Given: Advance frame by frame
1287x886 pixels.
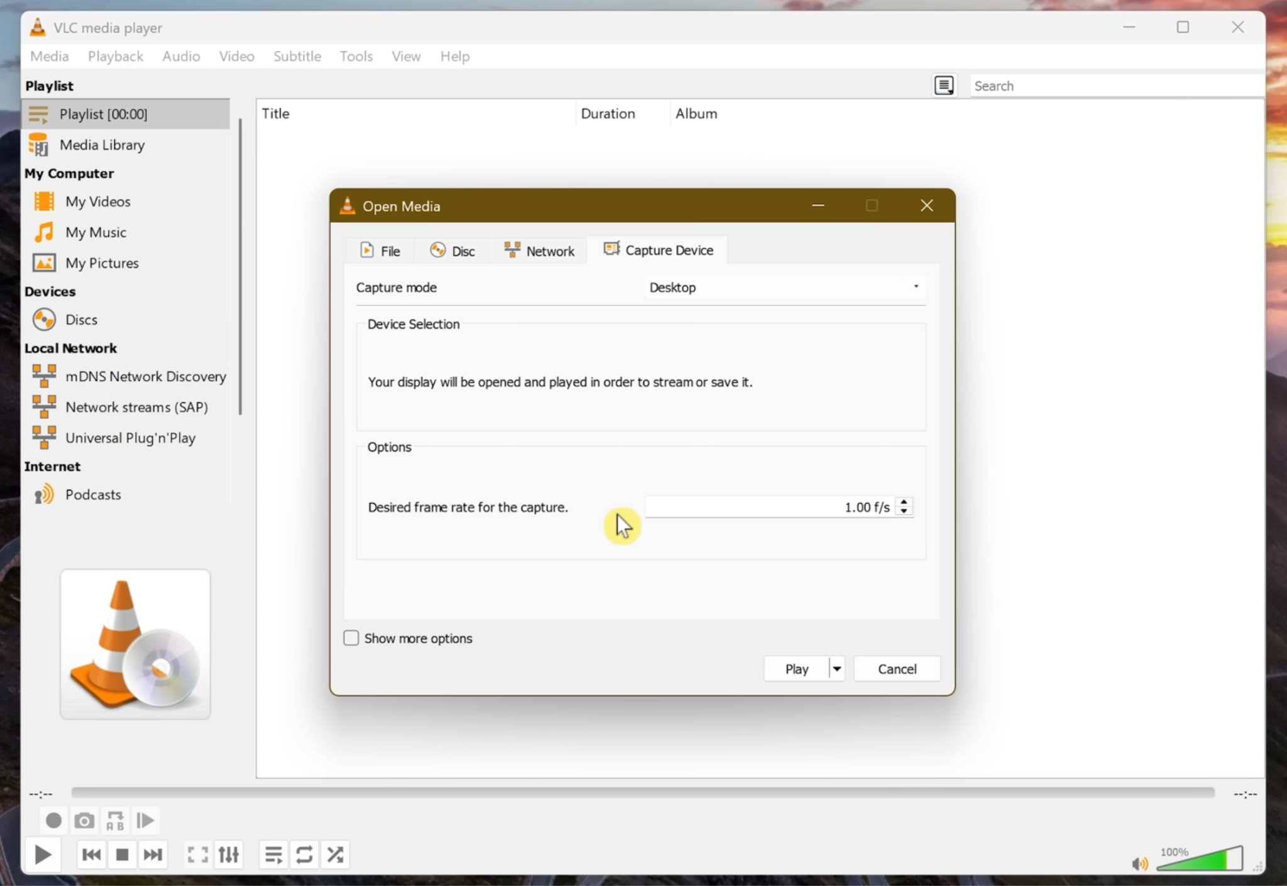Looking at the screenshot, I should [x=144, y=820].
